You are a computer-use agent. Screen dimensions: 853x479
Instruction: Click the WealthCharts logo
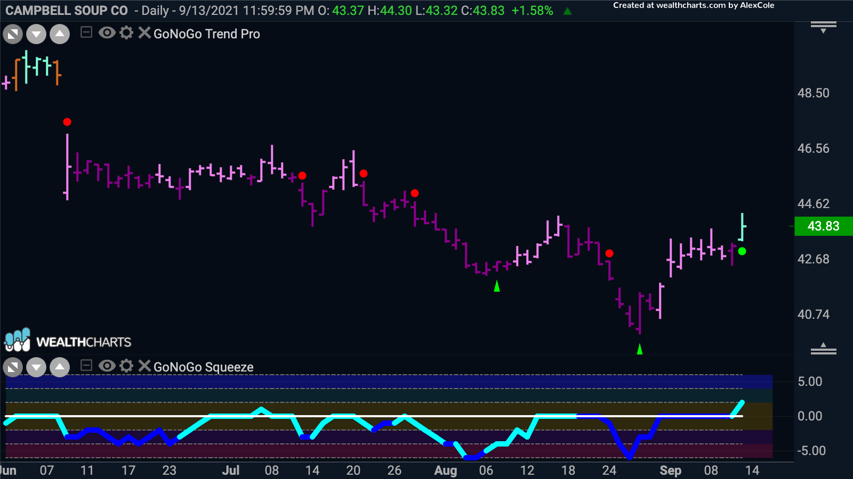pyautogui.click(x=68, y=341)
